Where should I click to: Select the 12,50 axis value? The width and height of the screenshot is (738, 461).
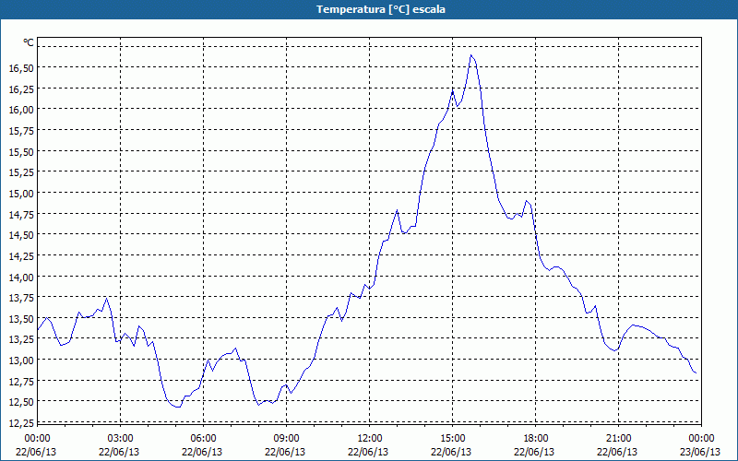point(21,402)
